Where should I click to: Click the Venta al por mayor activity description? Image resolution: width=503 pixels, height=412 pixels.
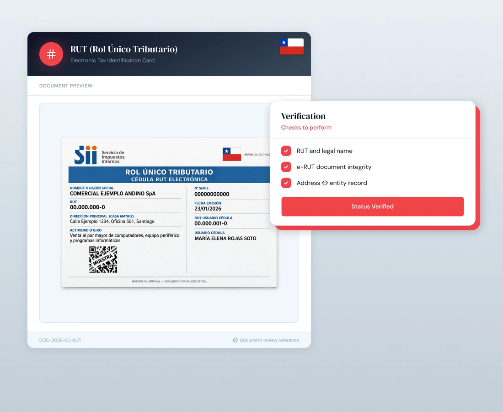[124, 238]
